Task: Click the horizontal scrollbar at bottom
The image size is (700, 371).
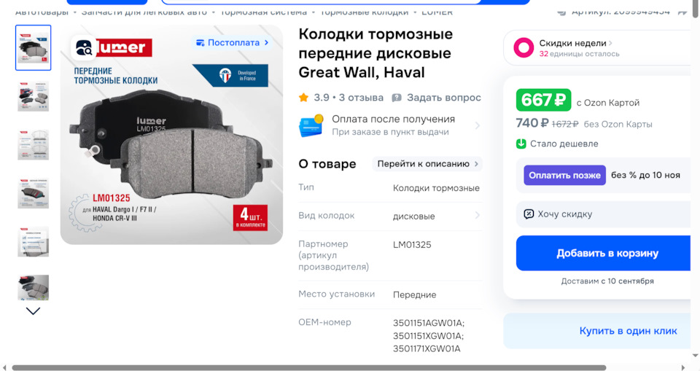Action: coord(309,368)
